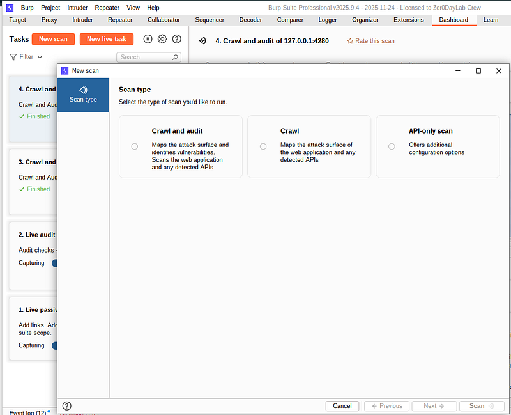Open the View menu
The image size is (511, 415).
(133, 8)
